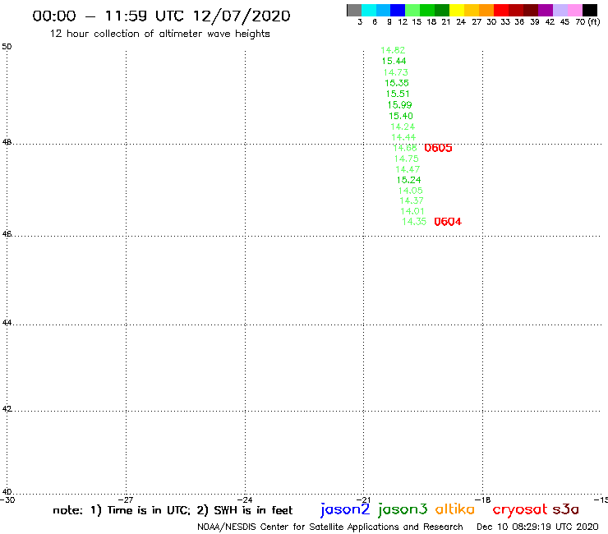608x534 pixels.
Task: Click the jason2 satellite legend label
Action: coord(345,509)
